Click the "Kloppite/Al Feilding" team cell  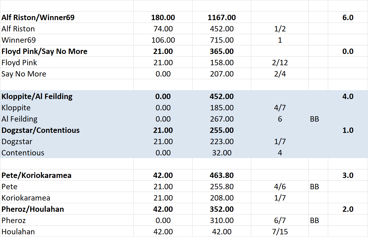pos(37,97)
